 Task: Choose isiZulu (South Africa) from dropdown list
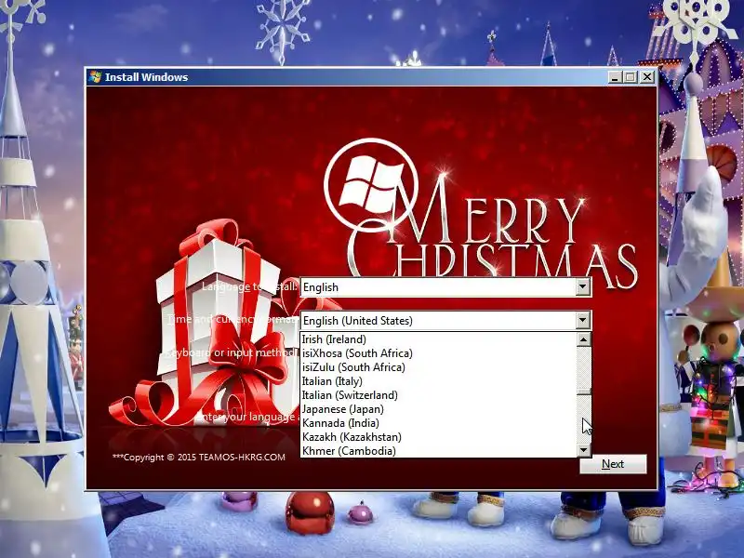pyautogui.click(x=438, y=367)
